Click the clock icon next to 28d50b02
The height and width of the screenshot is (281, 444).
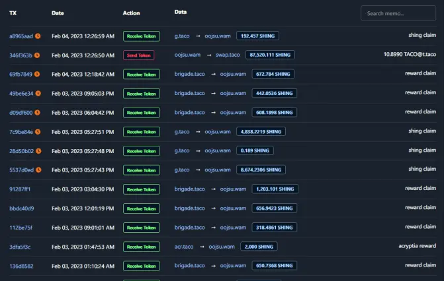click(38, 151)
